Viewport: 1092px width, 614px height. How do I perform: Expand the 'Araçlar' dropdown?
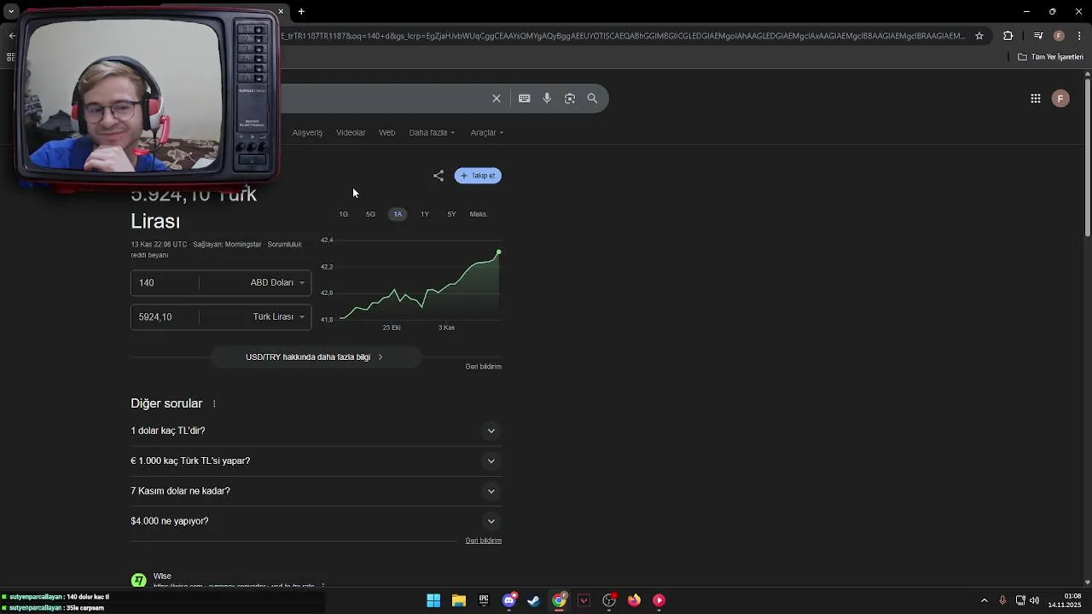coord(487,133)
